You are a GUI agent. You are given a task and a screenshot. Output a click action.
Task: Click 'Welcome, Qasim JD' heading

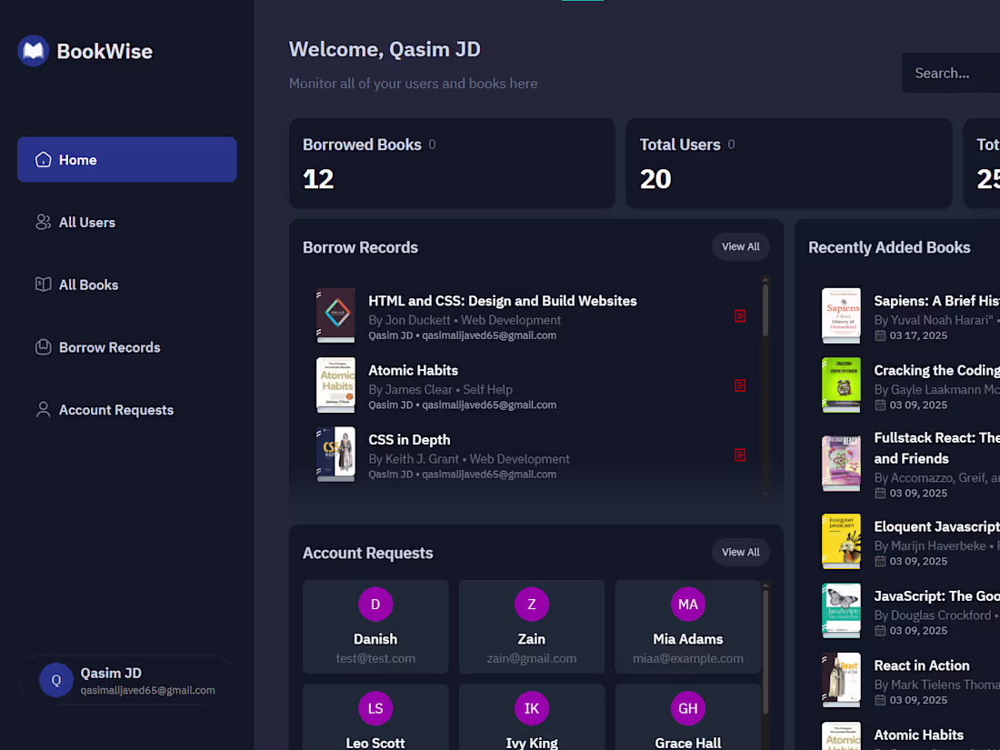pyautogui.click(x=385, y=49)
